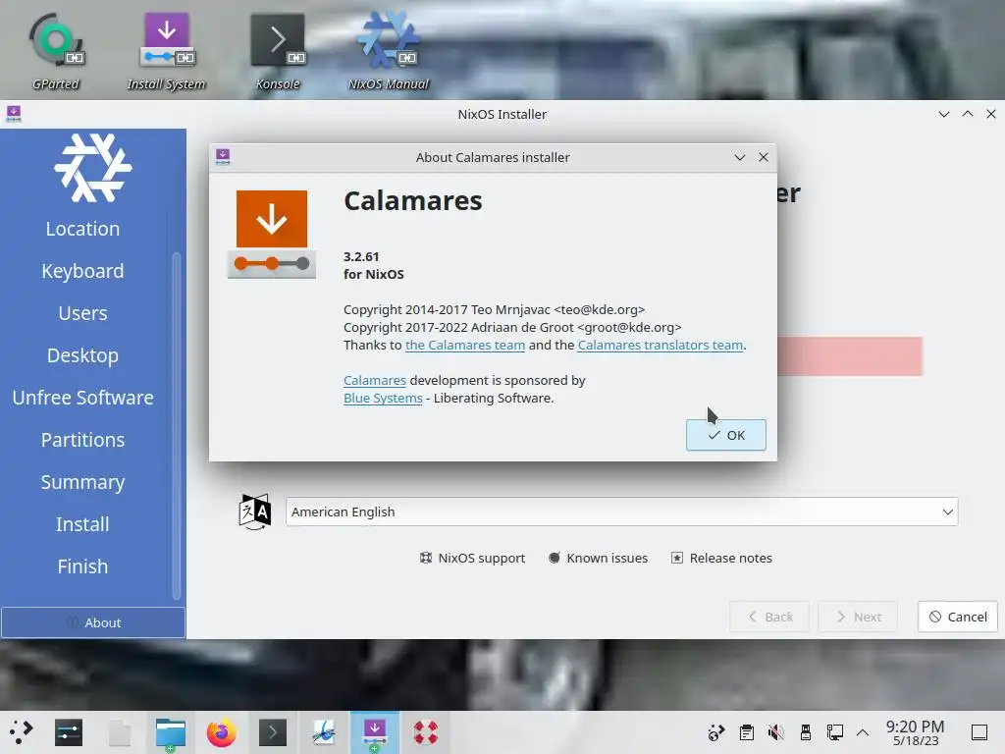Open the application launcher in taskbar
This screenshot has width=1005, height=754.
[x=21, y=732]
